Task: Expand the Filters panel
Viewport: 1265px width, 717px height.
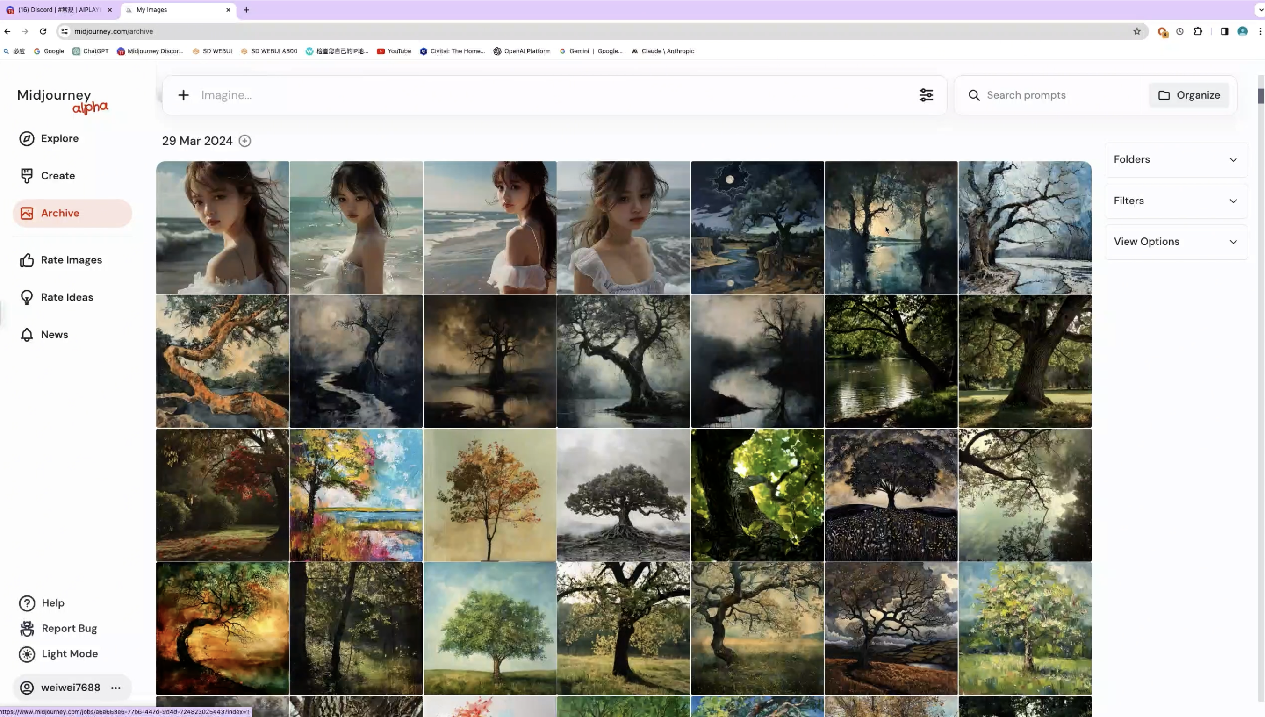Action: click(x=1176, y=201)
